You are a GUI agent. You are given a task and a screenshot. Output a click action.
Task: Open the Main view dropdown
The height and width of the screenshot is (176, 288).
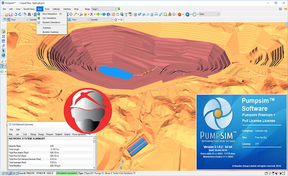[x=209, y=14]
